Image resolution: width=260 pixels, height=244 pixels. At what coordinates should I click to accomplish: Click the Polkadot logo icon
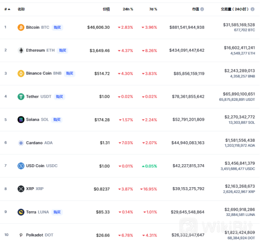(21, 235)
